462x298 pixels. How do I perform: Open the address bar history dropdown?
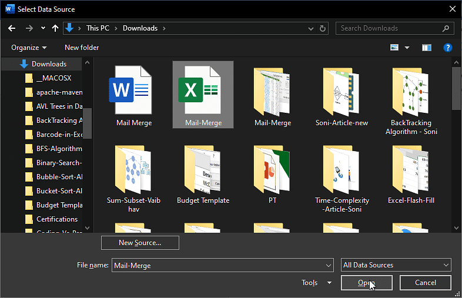pos(310,29)
